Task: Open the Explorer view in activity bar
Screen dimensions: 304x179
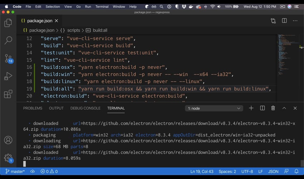Action: point(8,23)
